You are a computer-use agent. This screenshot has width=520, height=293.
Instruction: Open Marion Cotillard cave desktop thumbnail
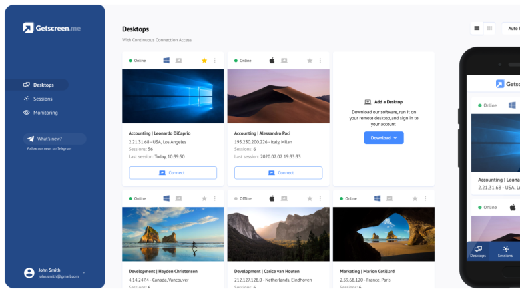[x=384, y=234]
